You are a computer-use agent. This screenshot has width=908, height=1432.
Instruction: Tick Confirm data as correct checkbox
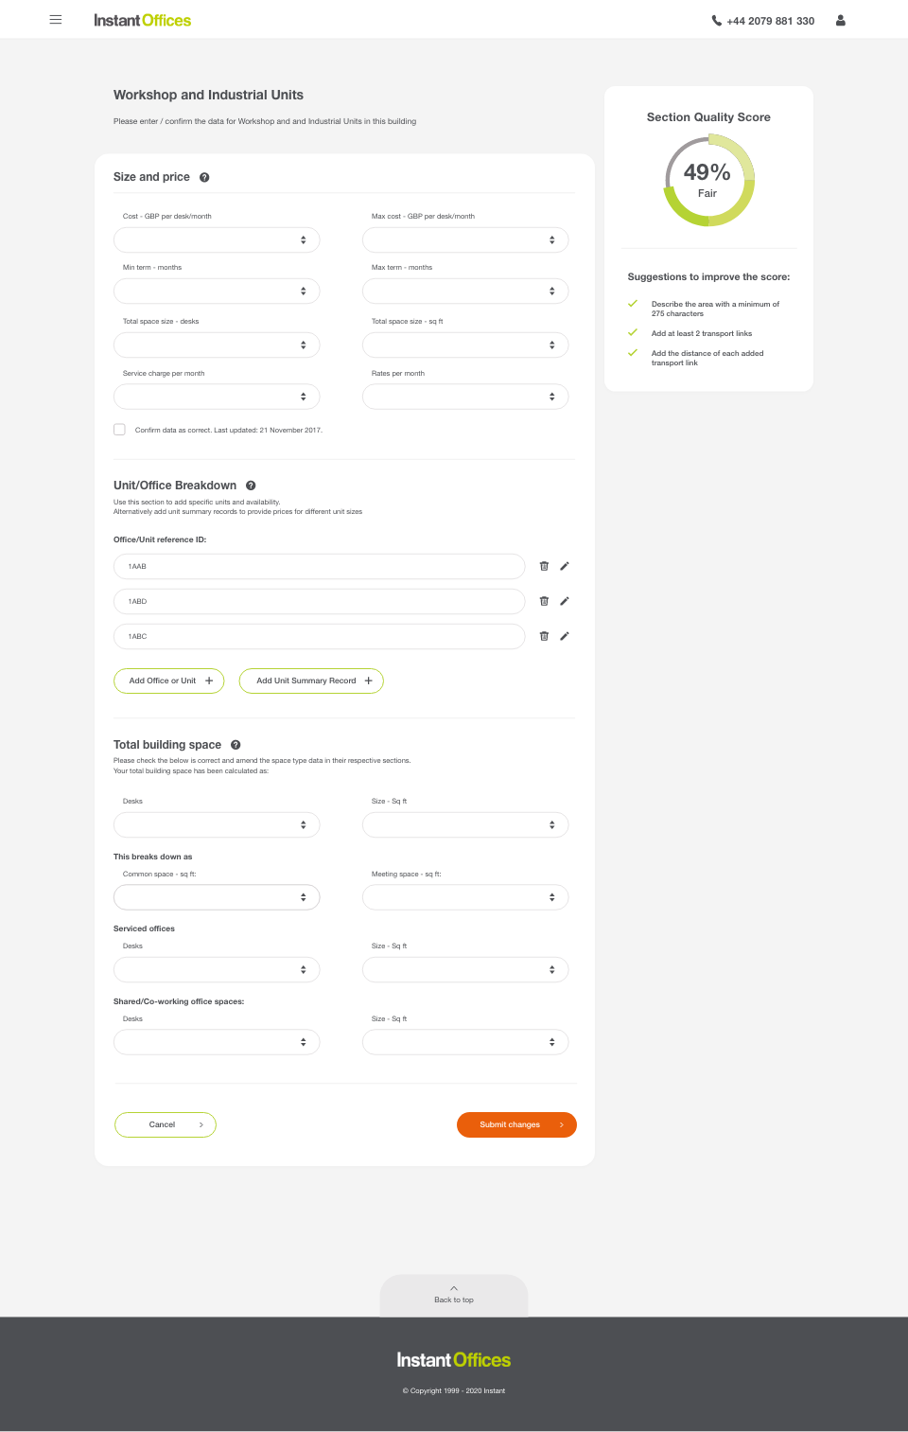(x=119, y=430)
